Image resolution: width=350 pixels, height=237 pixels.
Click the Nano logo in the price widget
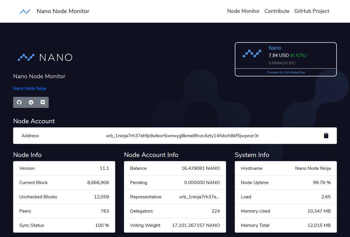point(252,54)
